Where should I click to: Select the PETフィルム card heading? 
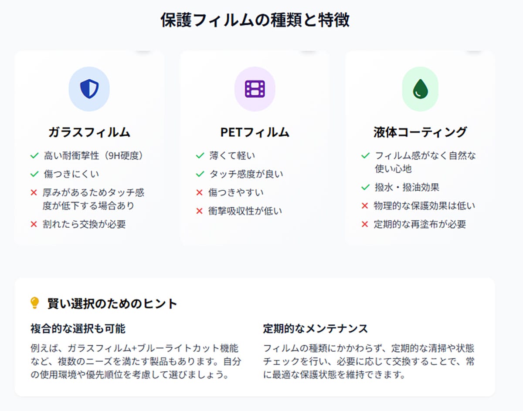pyautogui.click(x=255, y=132)
